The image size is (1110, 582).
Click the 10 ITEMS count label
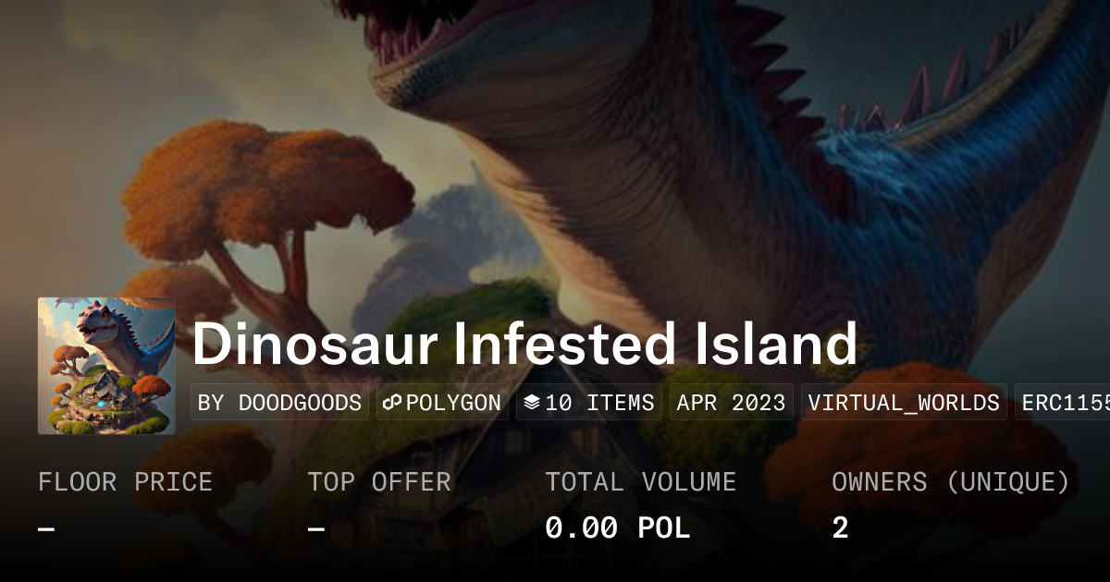point(599,403)
